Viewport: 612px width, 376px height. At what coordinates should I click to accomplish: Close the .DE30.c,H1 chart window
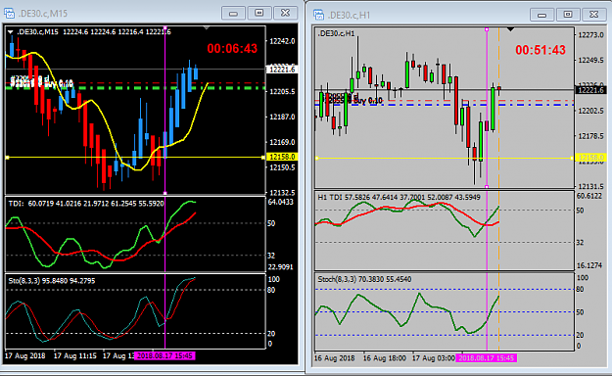593,15
